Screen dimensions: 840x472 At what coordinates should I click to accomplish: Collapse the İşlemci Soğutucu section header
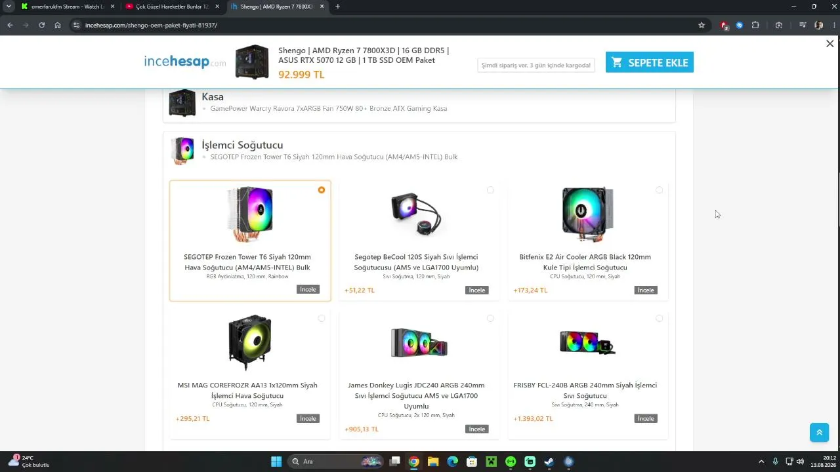coord(419,150)
